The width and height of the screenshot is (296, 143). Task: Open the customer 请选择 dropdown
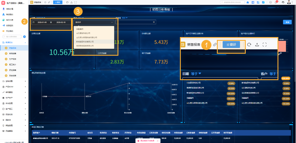tap(94, 22)
